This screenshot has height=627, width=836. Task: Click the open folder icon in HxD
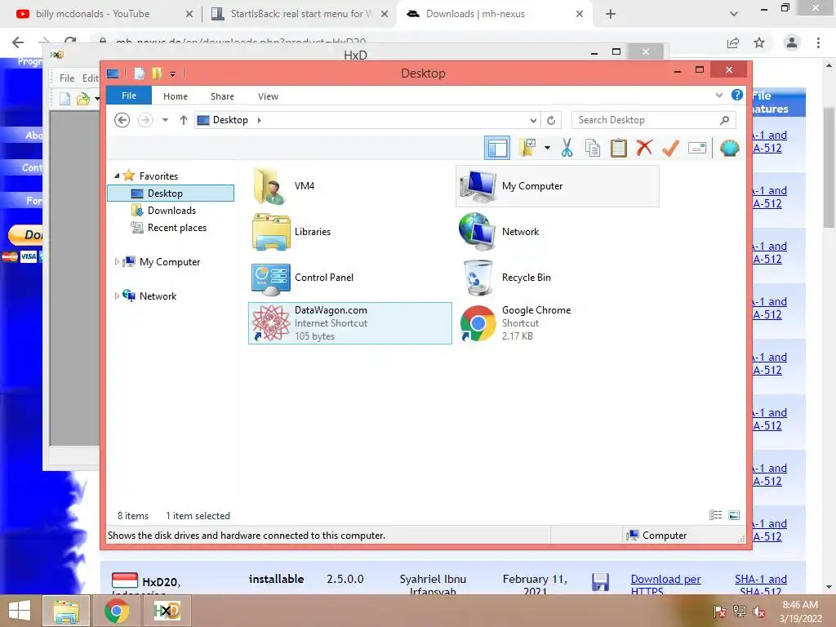click(x=83, y=99)
